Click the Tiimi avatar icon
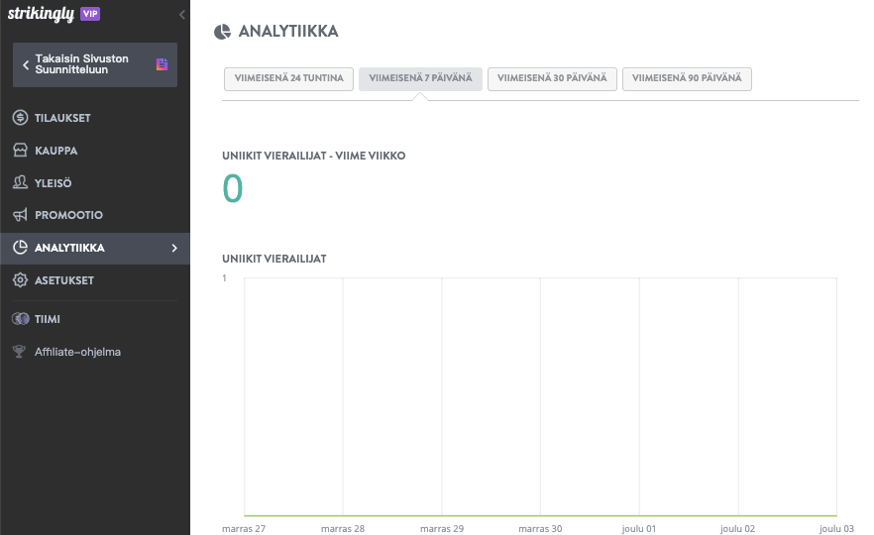The image size is (874, 535). [x=21, y=319]
